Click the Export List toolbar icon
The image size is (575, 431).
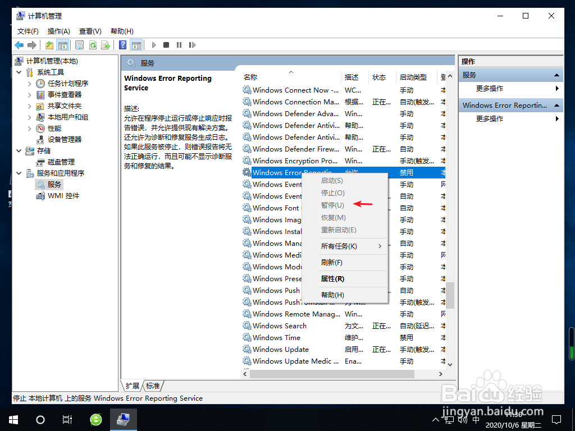(x=106, y=45)
